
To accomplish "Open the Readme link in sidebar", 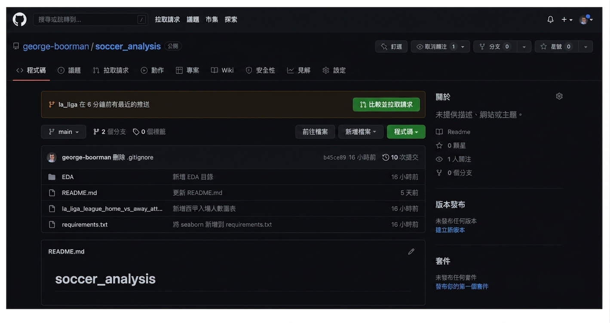I will [453, 132].
